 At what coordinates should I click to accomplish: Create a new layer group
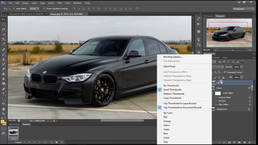click(239, 143)
